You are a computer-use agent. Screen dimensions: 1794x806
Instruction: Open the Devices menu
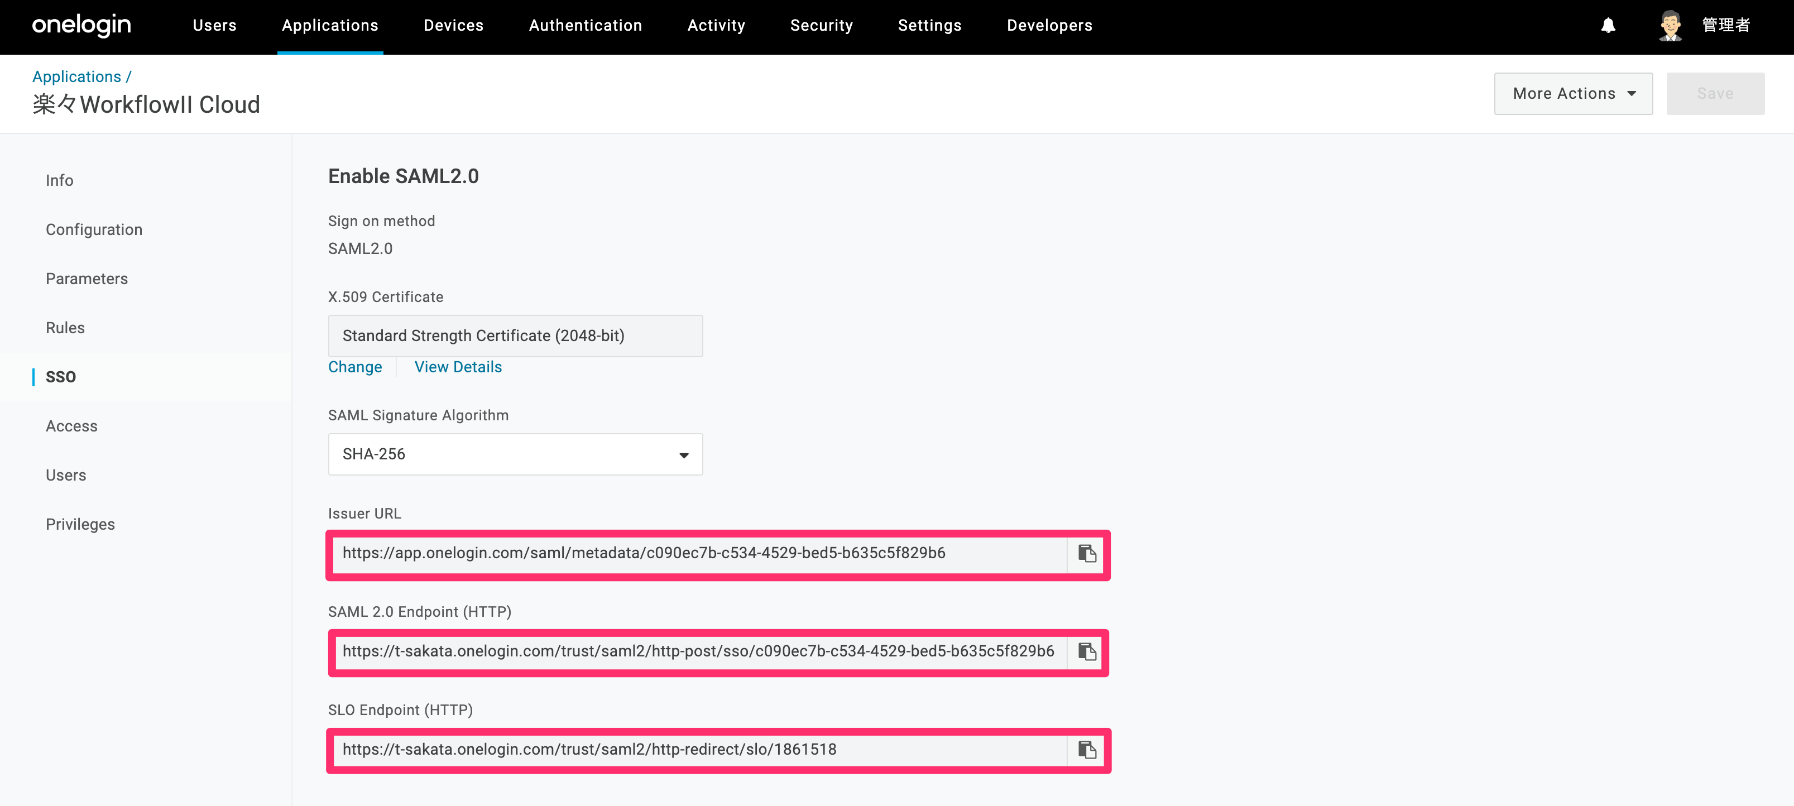(453, 26)
